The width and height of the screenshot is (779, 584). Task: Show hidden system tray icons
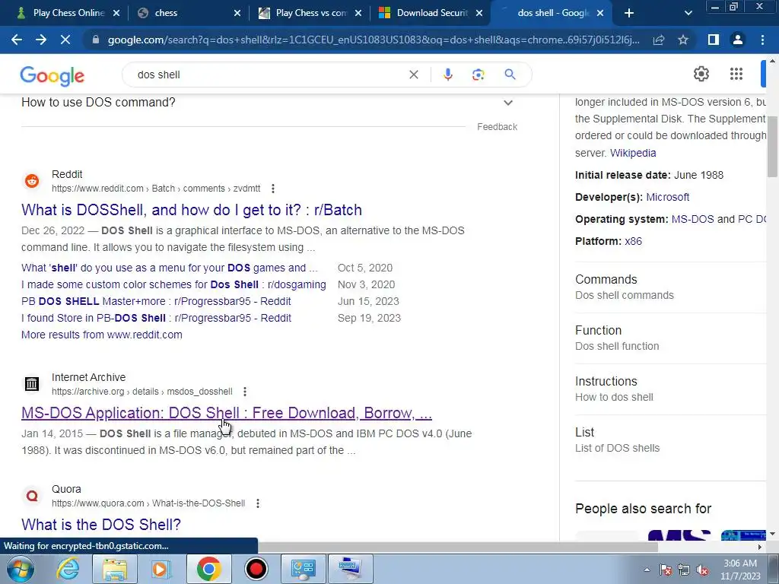(x=647, y=570)
